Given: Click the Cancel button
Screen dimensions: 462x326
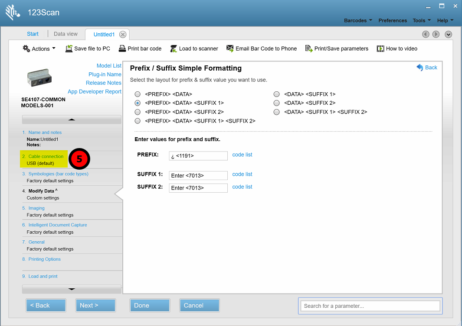Looking at the screenshot, I should click(x=200, y=305).
